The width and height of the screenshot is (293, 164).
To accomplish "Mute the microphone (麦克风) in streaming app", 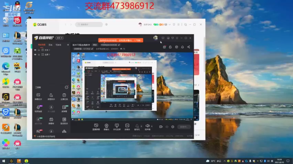I will (x=137, y=127).
